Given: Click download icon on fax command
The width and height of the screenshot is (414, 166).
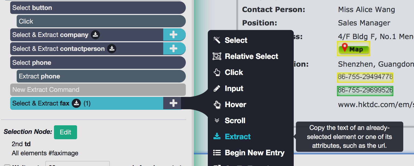Looking at the screenshot, I should pyautogui.click(x=76, y=103).
